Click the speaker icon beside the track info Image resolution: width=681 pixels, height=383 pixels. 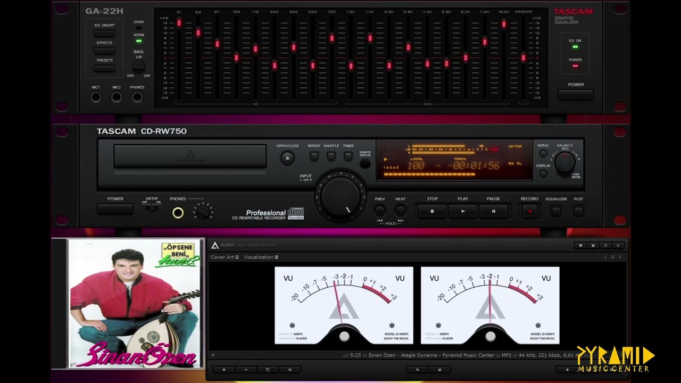[x=213, y=355]
